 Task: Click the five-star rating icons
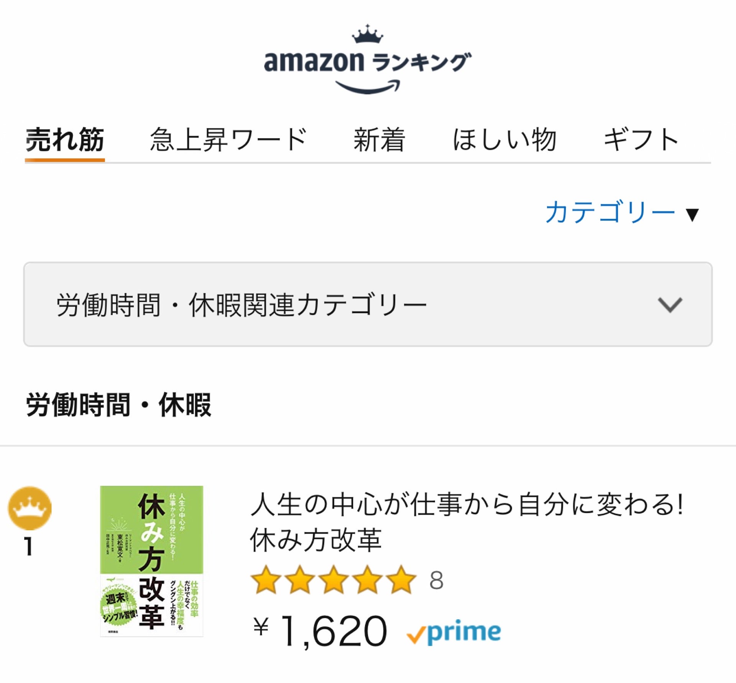(333, 579)
